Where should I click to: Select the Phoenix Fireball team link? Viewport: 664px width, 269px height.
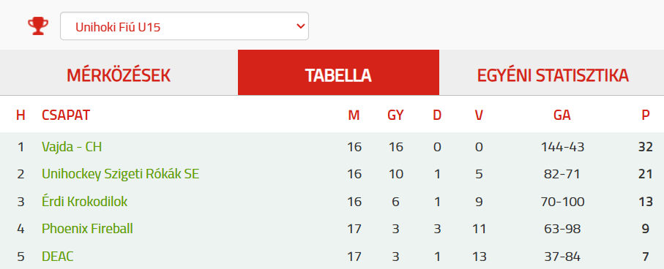(87, 229)
